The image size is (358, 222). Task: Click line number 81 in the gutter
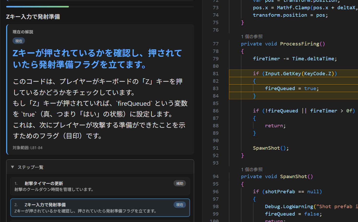click(x=215, y=73)
